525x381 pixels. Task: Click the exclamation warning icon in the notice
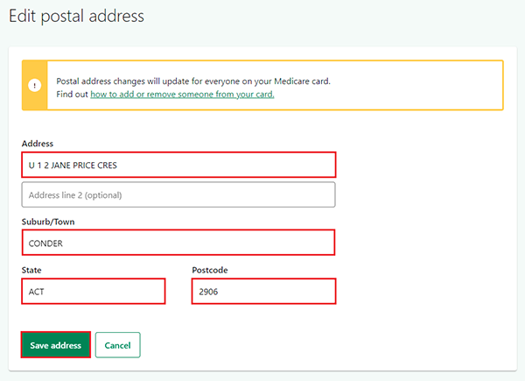34,85
